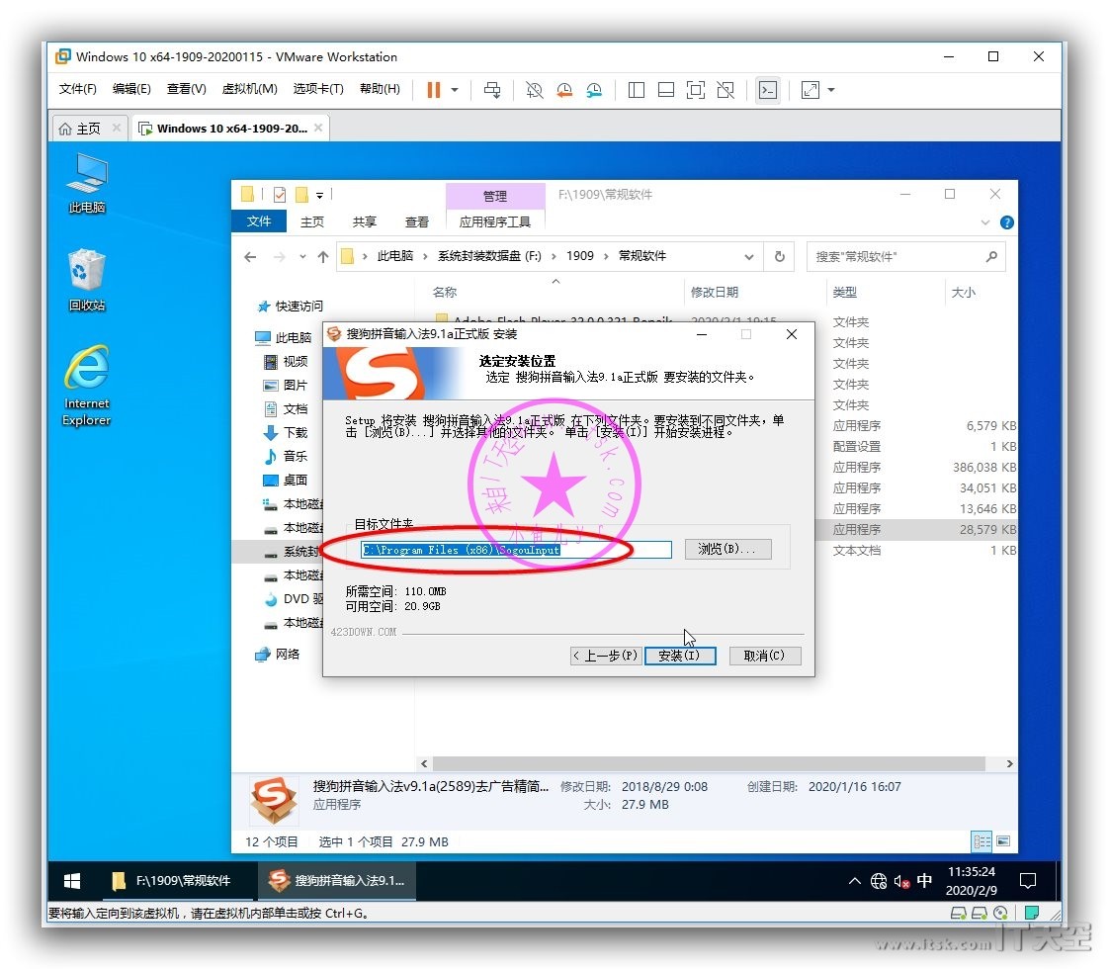The height and width of the screenshot is (969, 1109).
Task: Click the Properties icon in Explorer's quick access toolbar
Action: 280,195
